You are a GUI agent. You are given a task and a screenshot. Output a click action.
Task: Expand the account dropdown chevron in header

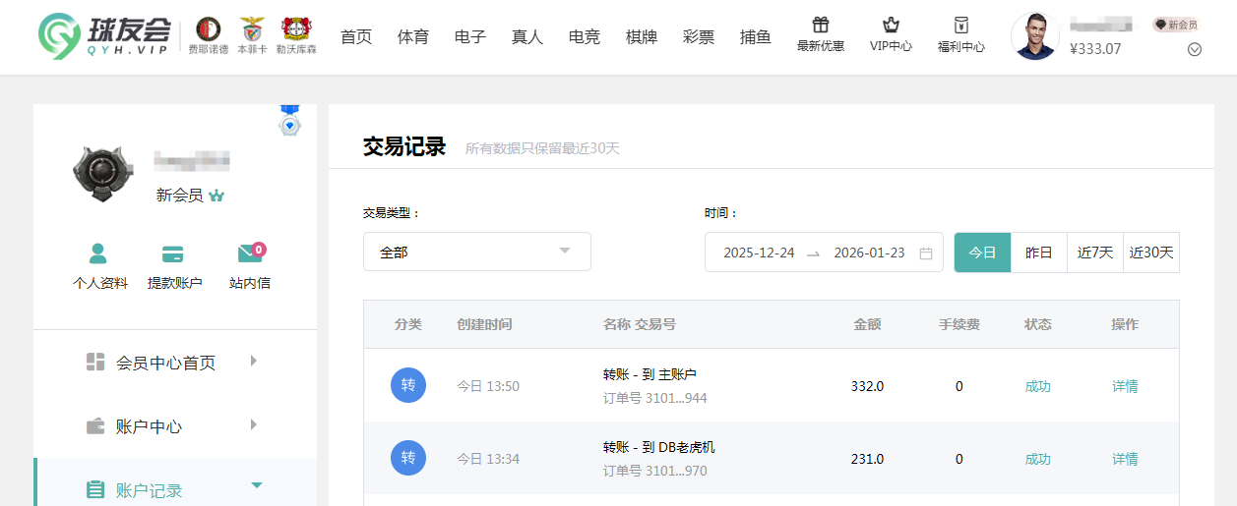[1195, 49]
